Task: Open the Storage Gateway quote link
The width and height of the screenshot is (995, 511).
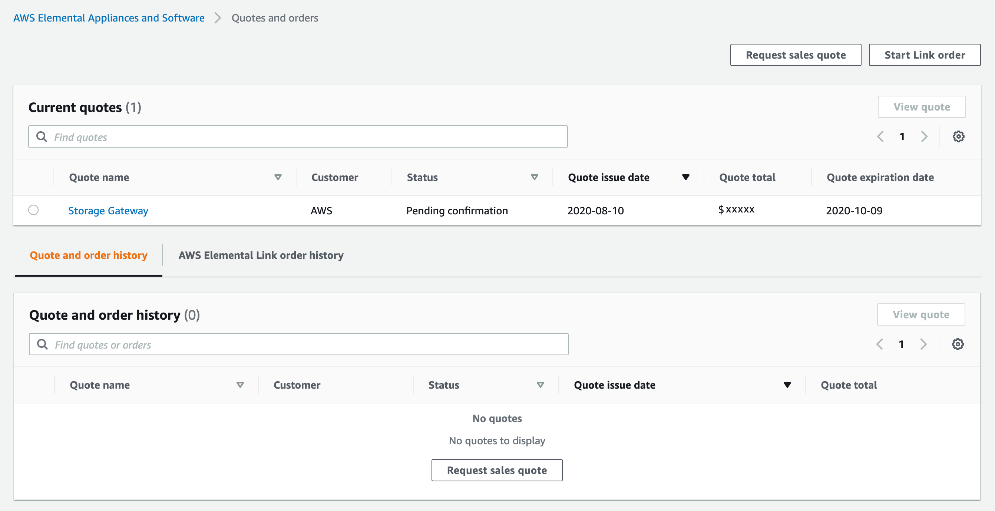Action: [108, 211]
